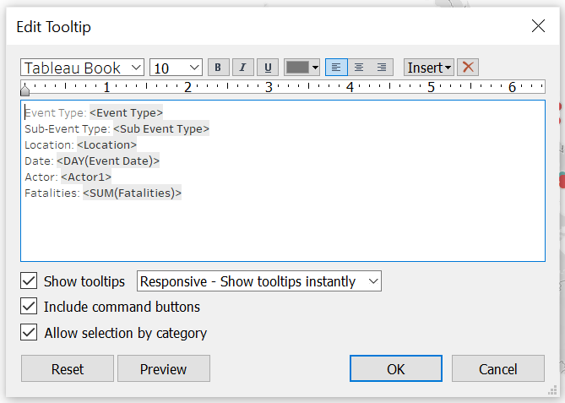
Task: Click the <Location> field placeholder
Action: tap(106, 145)
